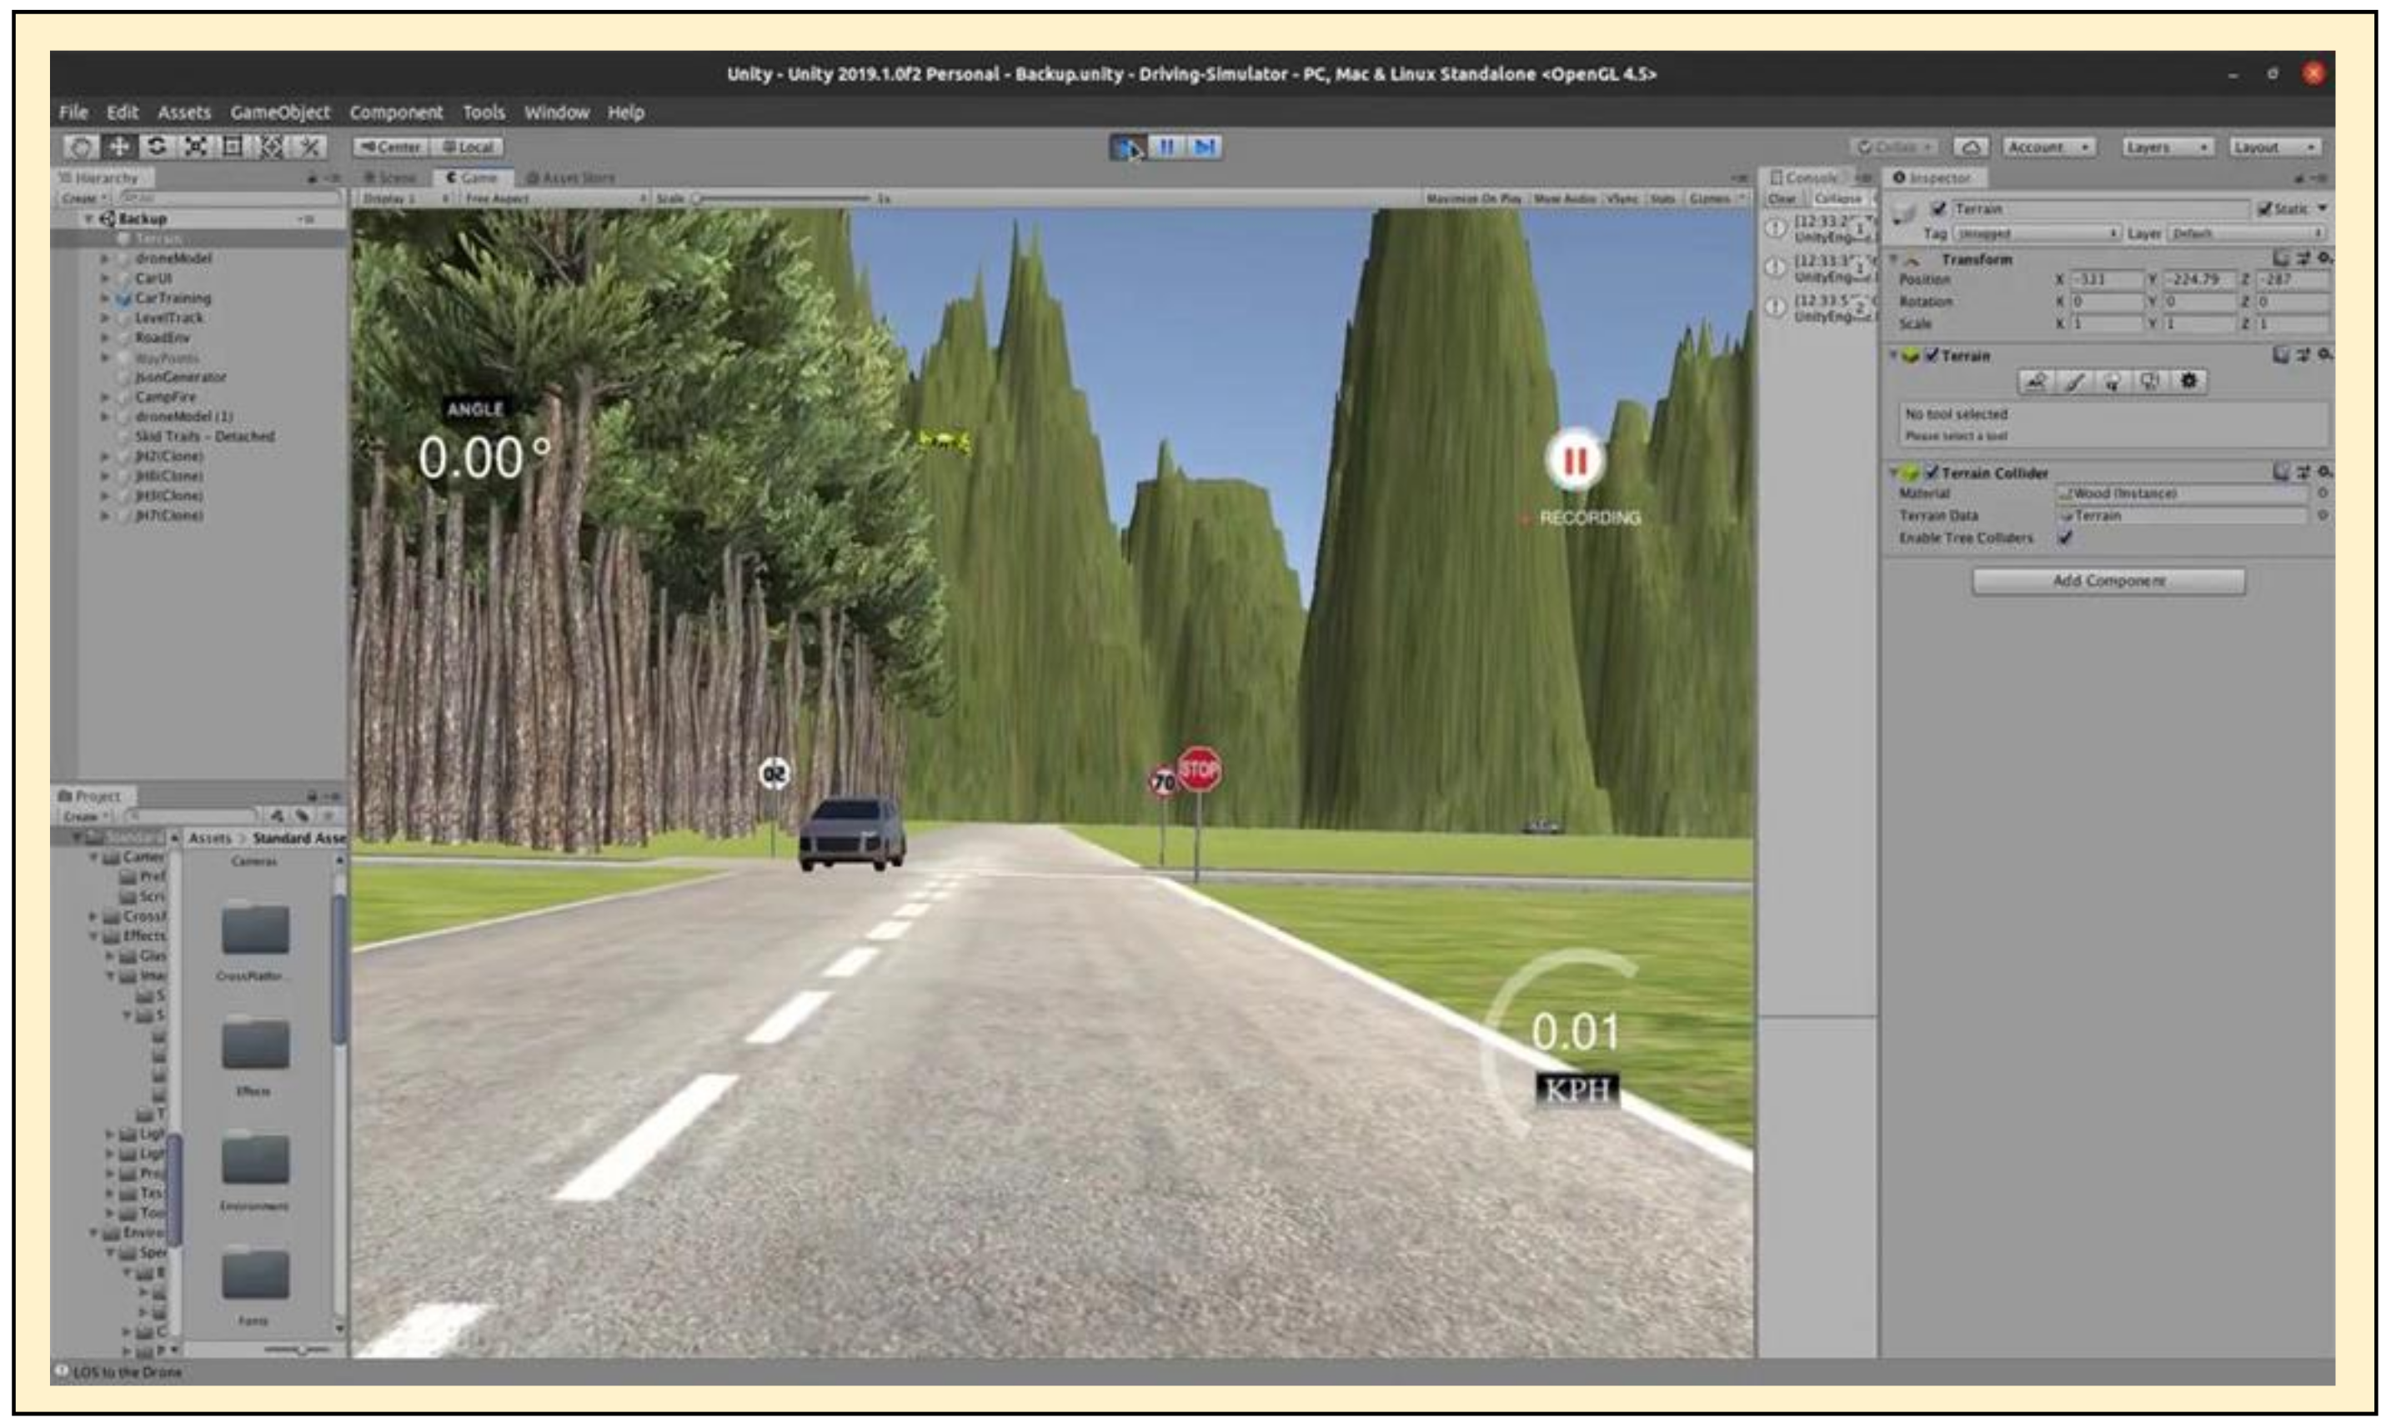Screen dimensions: 2391x1428
Task: Click the cloud services icon
Action: pos(1971,148)
